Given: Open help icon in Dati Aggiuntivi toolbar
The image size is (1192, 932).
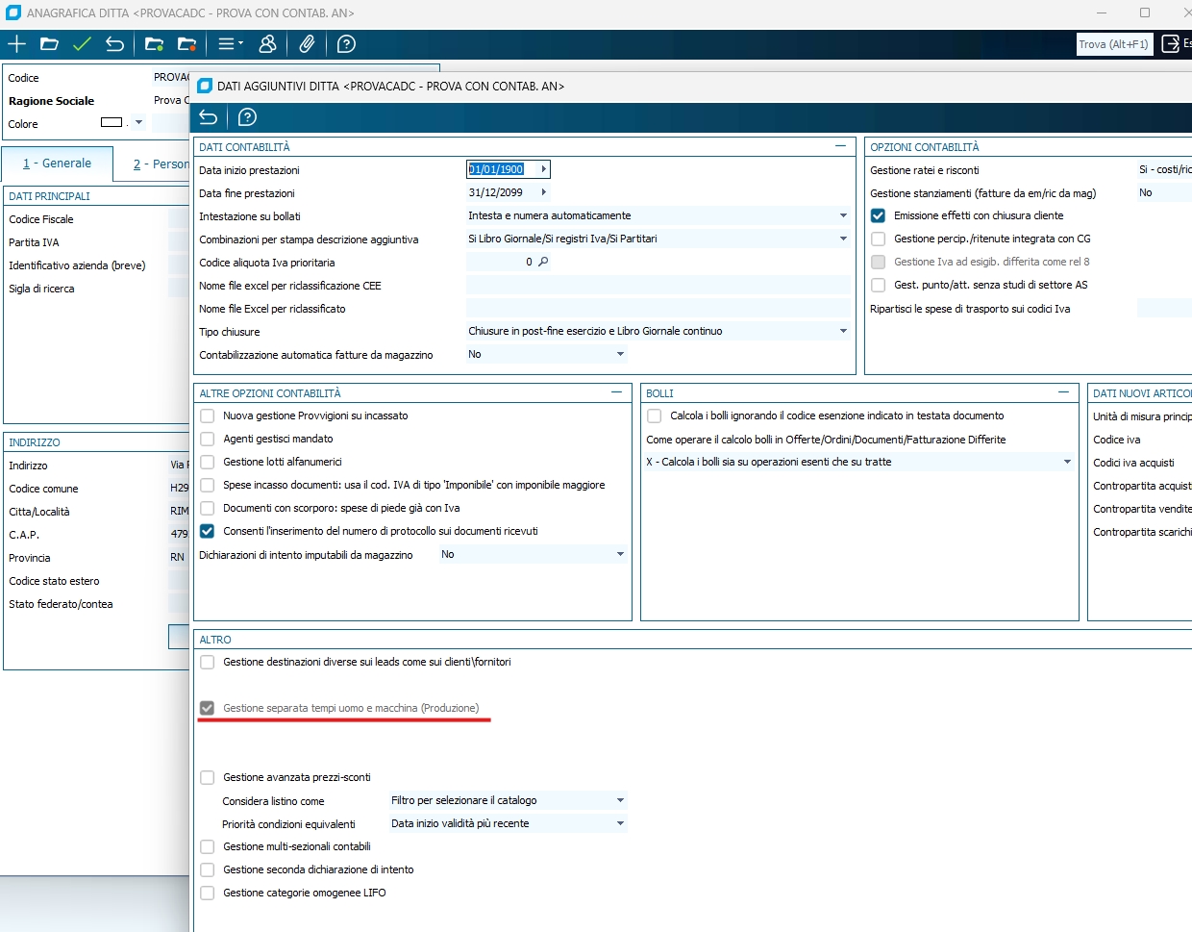Looking at the screenshot, I should coord(247,117).
